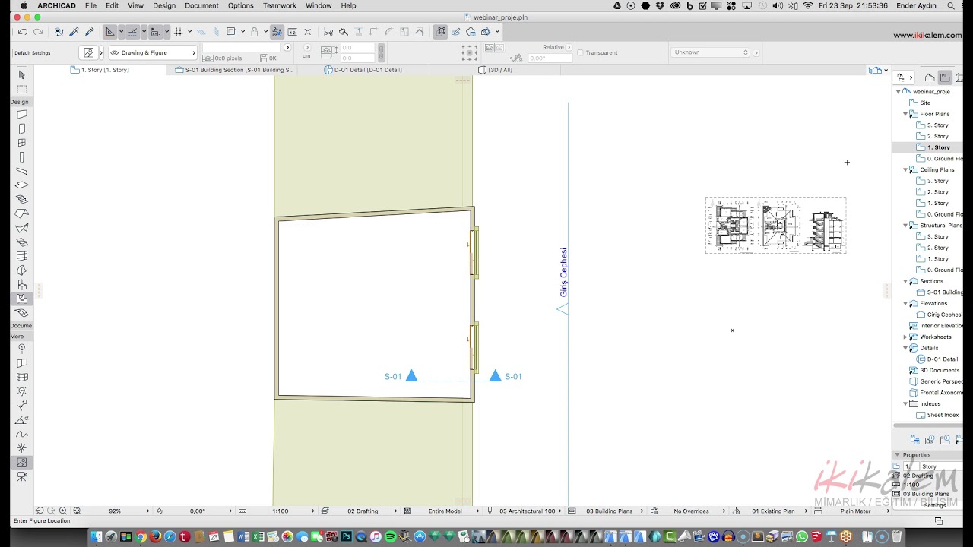
Task: Open 1:100 scale option in status bar
Action: pos(280,511)
